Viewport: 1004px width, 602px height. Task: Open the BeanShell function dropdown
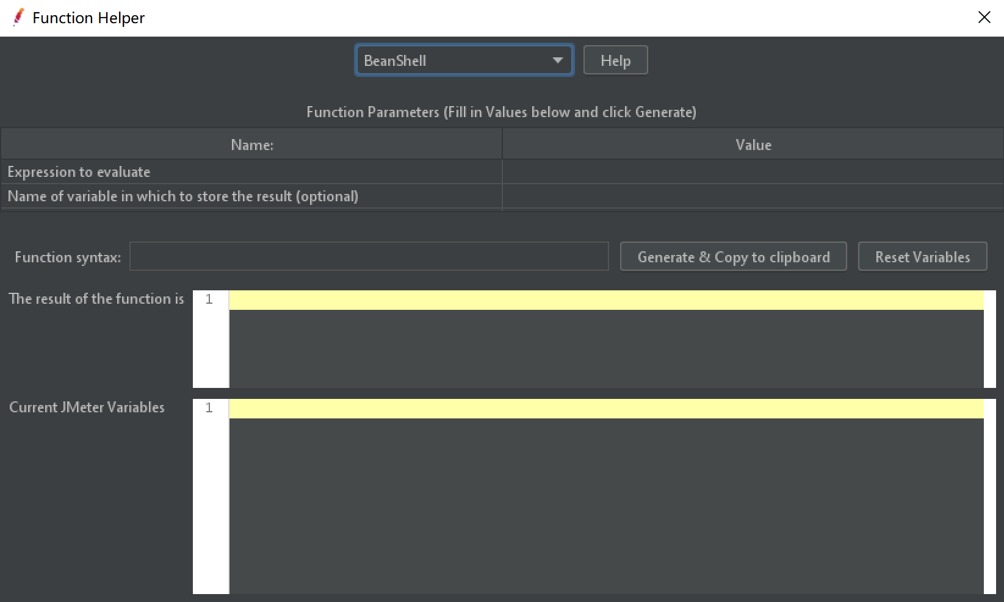tap(464, 60)
